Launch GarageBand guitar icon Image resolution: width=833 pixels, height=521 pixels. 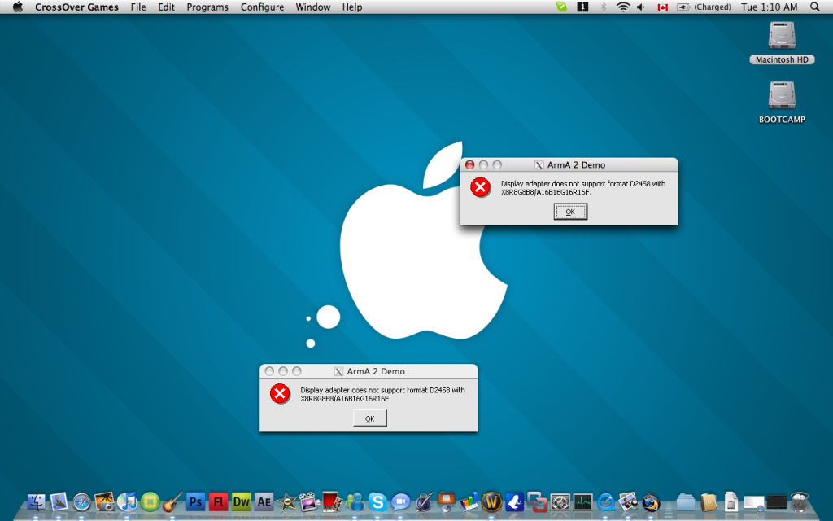click(172, 501)
